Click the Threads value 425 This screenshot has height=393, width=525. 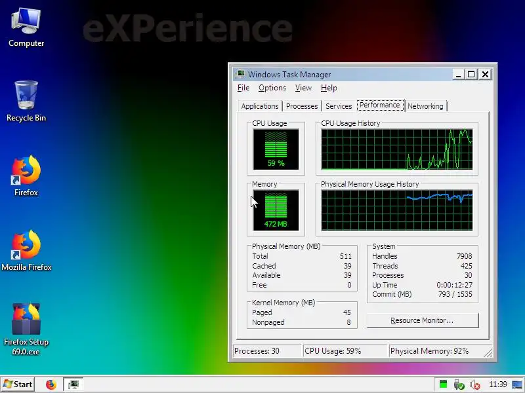pos(466,266)
